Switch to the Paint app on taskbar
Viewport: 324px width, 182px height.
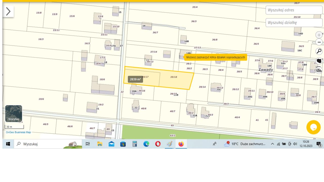pos(170,144)
